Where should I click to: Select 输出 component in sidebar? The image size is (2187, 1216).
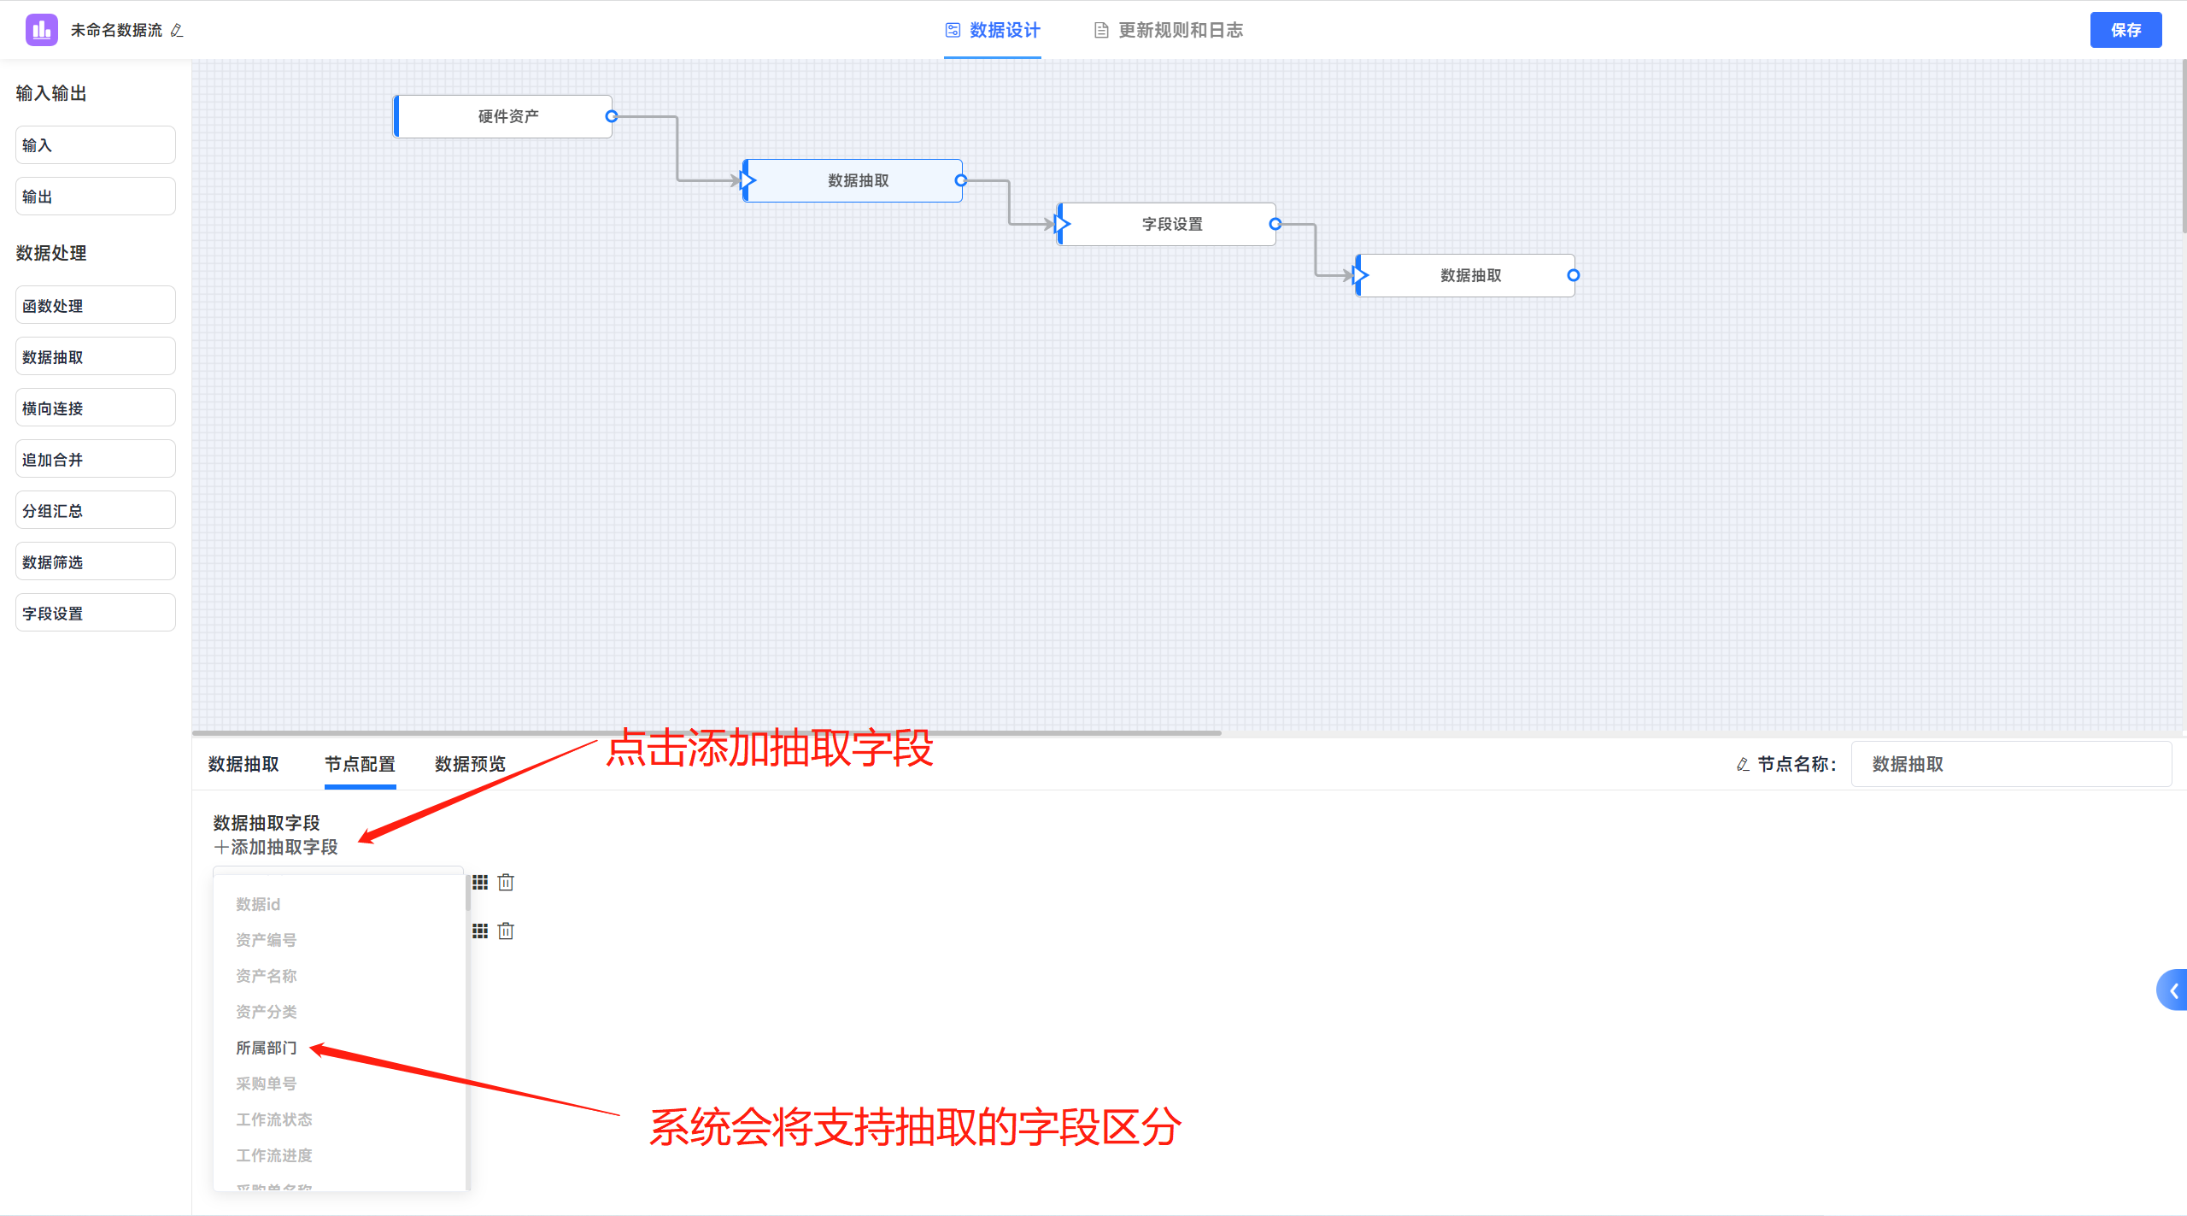coord(96,197)
